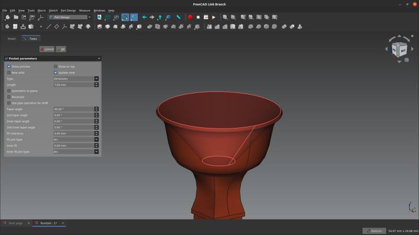Click the Cancel button

tap(47, 49)
